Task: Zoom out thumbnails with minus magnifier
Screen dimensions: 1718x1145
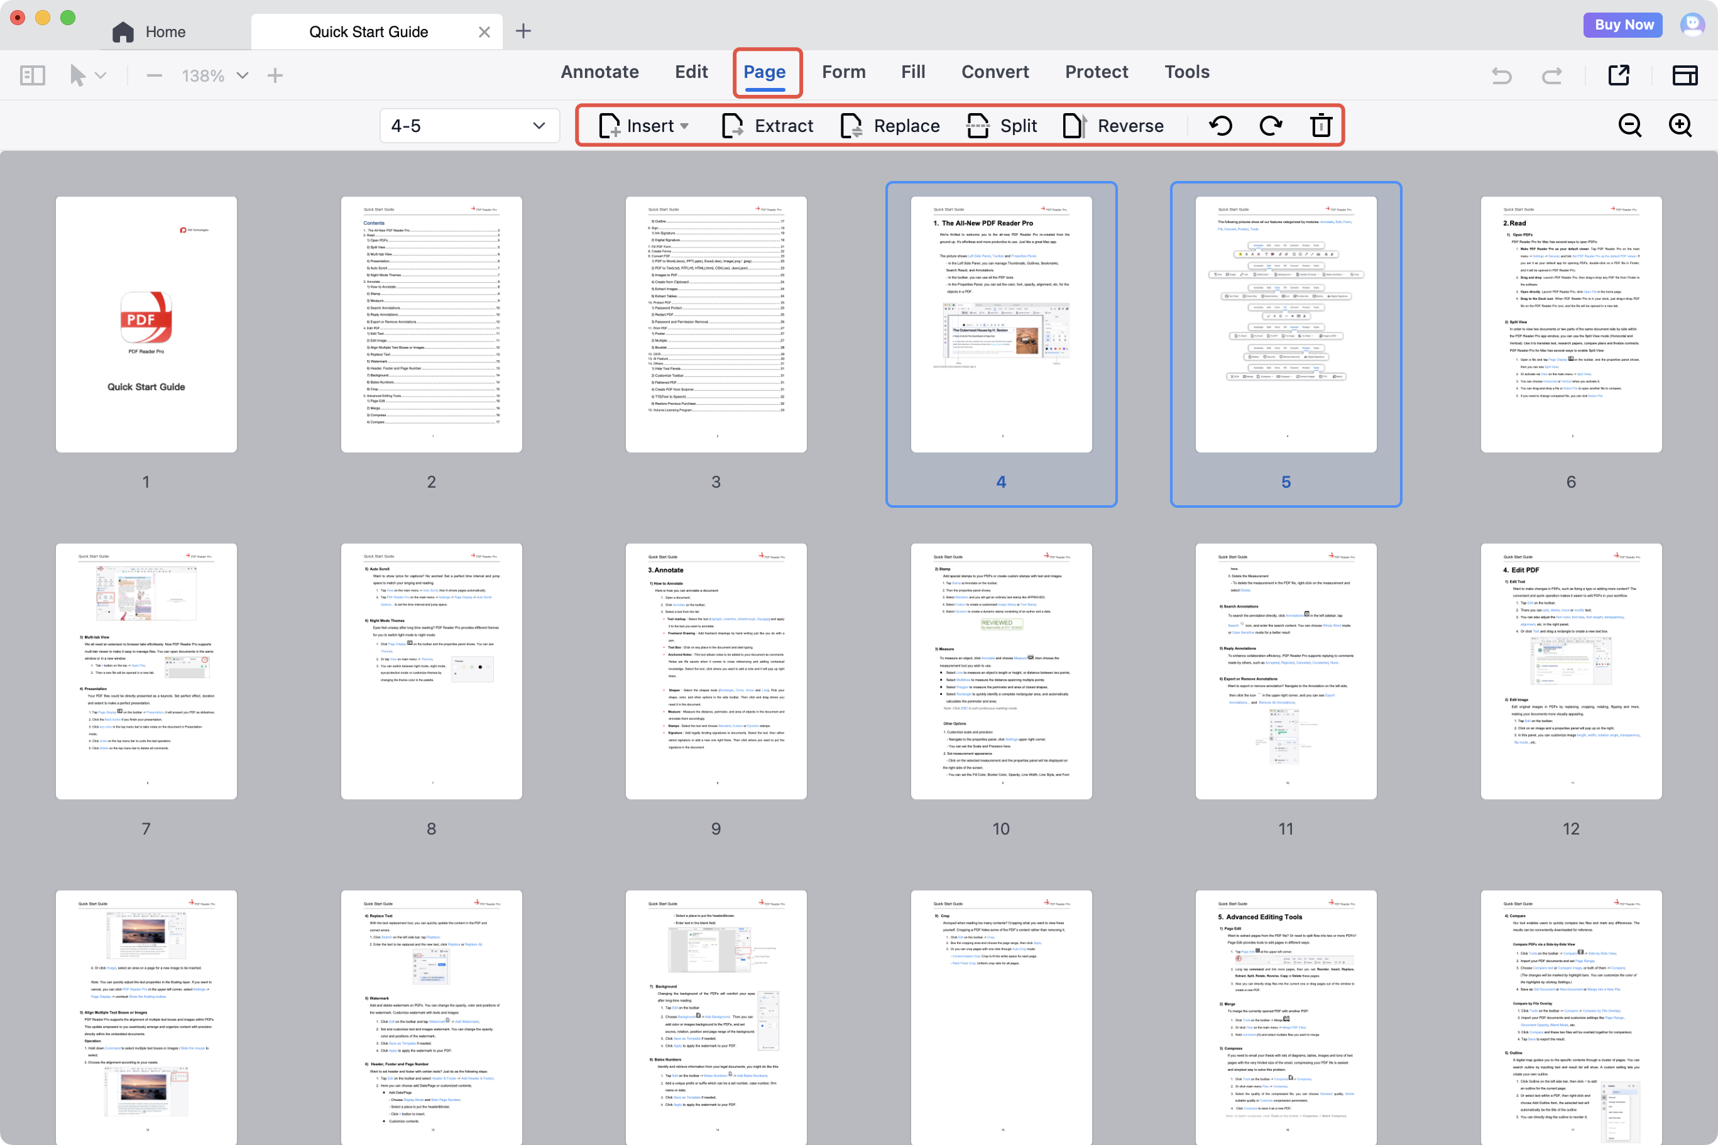Action: (x=1629, y=126)
